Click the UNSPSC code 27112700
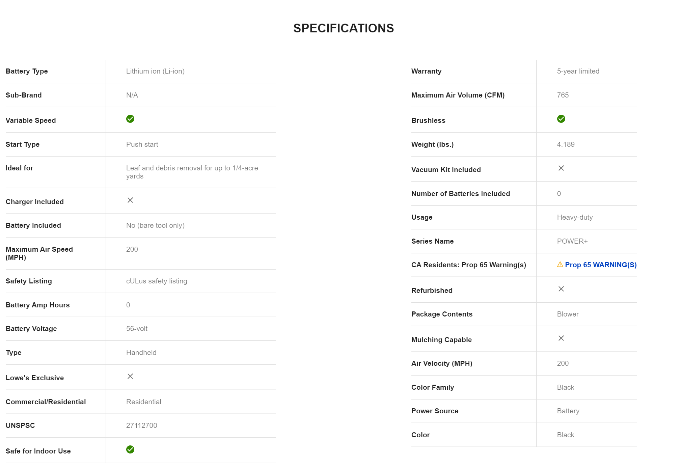This screenshot has height=468, width=682. coord(141,425)
